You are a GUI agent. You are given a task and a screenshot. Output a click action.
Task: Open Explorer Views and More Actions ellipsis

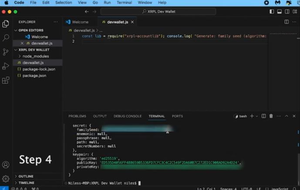56,22
